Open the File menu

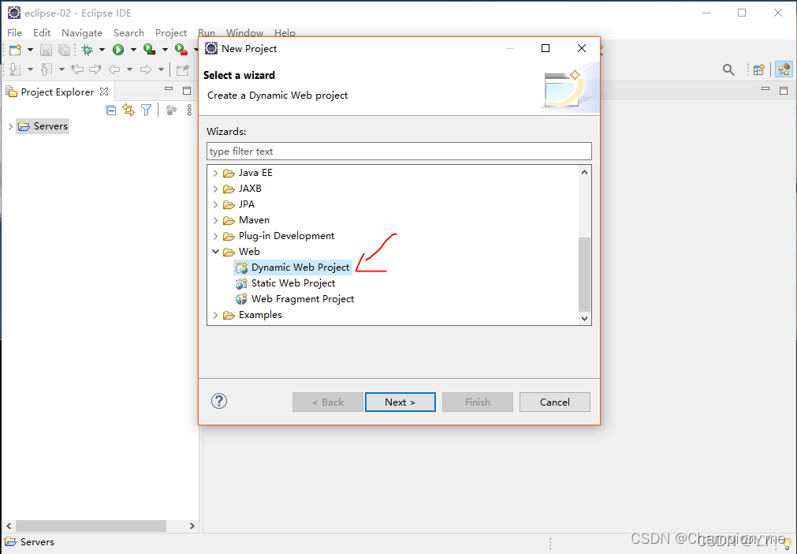click(x=14, y=32)
